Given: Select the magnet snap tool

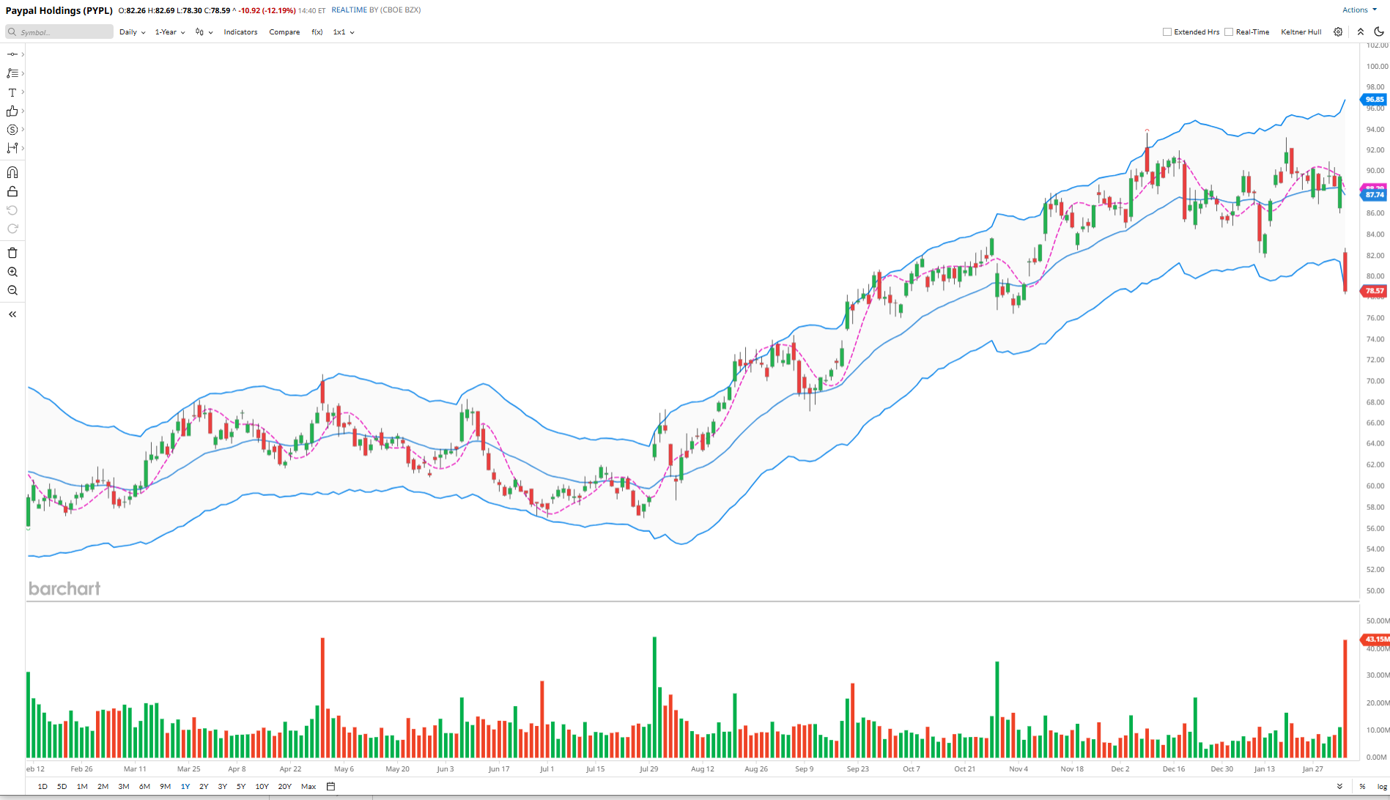Looking at the screenshot, I should 12,173.
